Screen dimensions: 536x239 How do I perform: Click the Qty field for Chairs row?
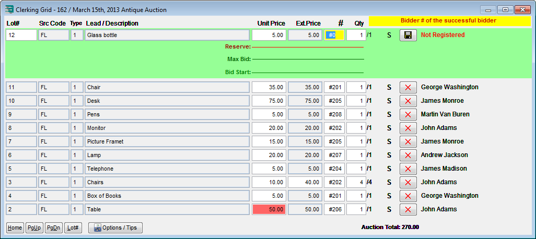(x=356, y=182)
